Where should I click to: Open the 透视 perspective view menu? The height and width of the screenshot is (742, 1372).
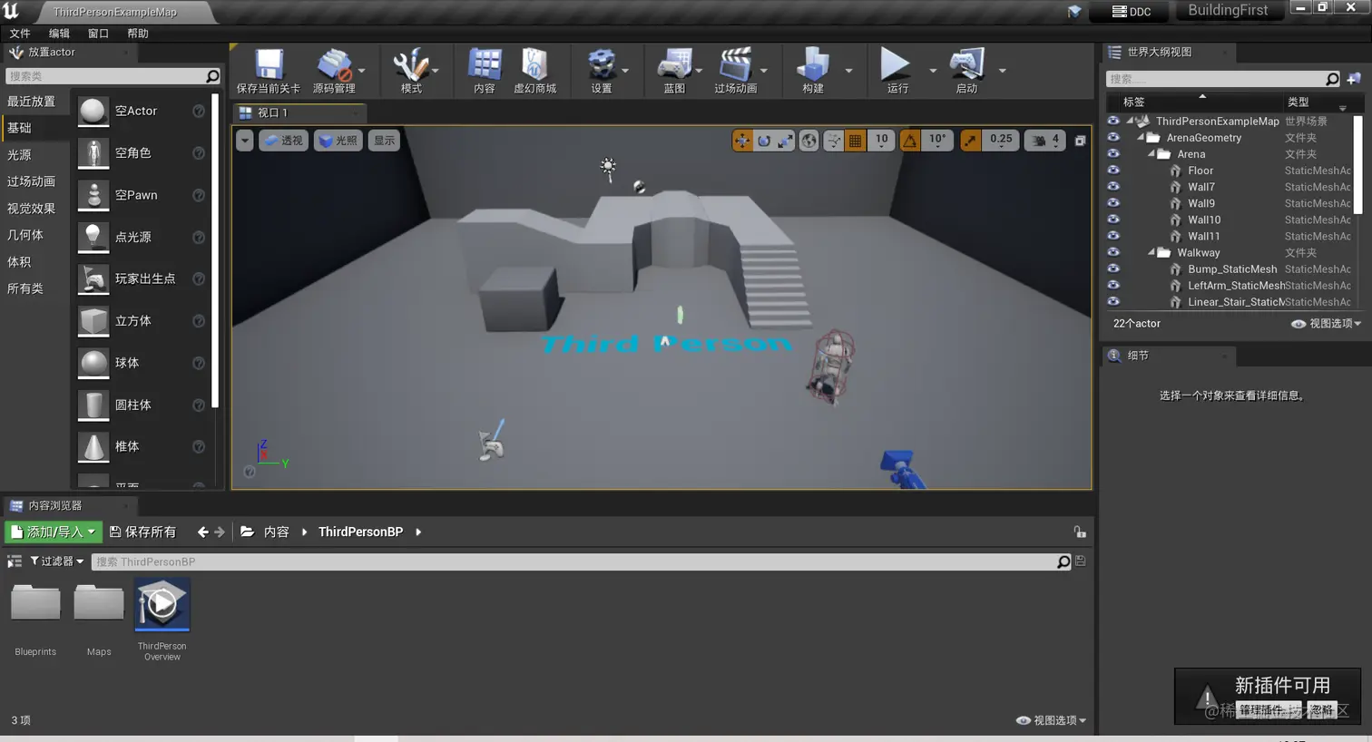point(283,141)
